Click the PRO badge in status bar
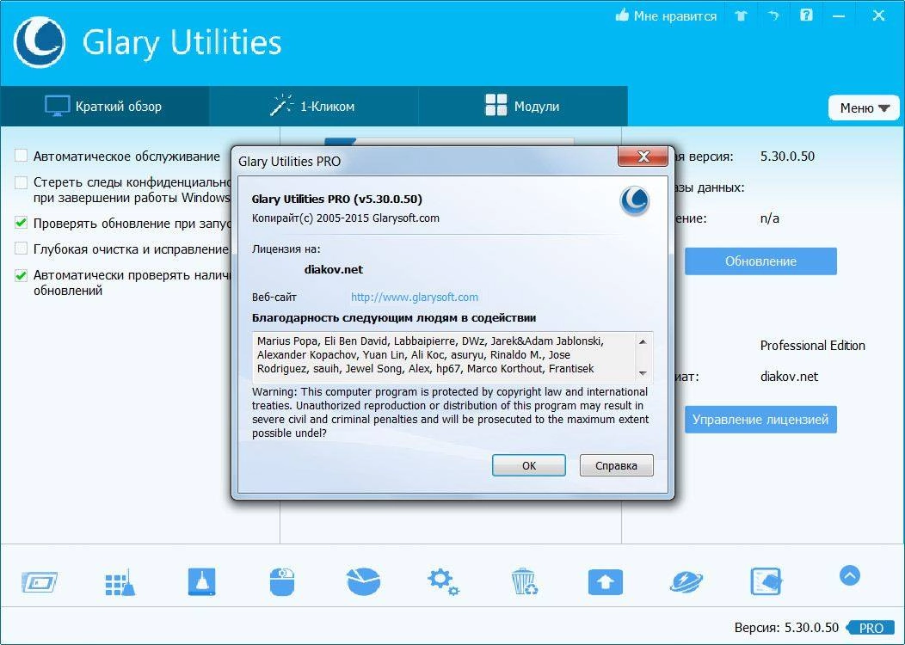This screenshot has width=905, height=645. (871, 628)
